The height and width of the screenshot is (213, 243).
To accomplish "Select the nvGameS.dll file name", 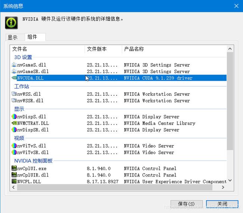I will (32, 65).
